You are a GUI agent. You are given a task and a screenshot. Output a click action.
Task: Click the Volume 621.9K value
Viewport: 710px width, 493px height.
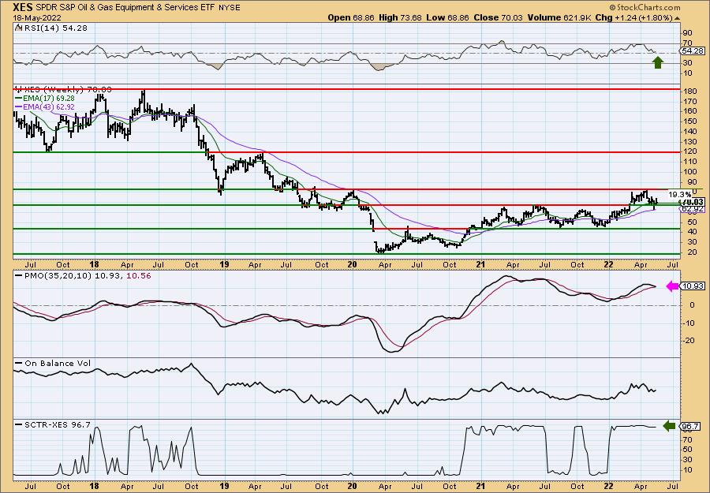click(x=559, y=17)
